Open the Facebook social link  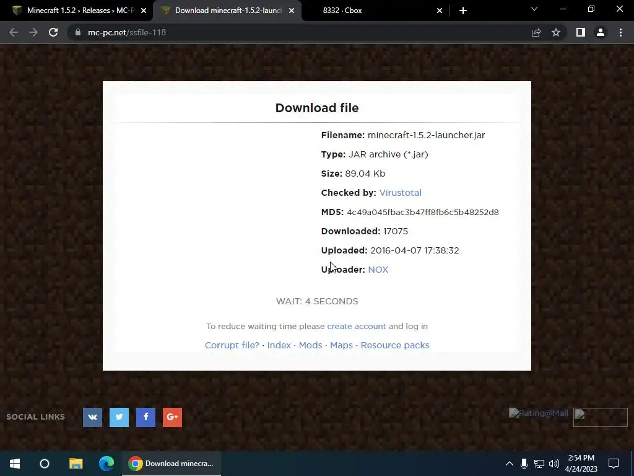(145, 417)
